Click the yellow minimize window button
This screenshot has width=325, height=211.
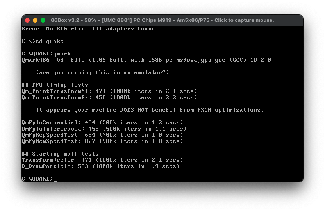[35, 20]
